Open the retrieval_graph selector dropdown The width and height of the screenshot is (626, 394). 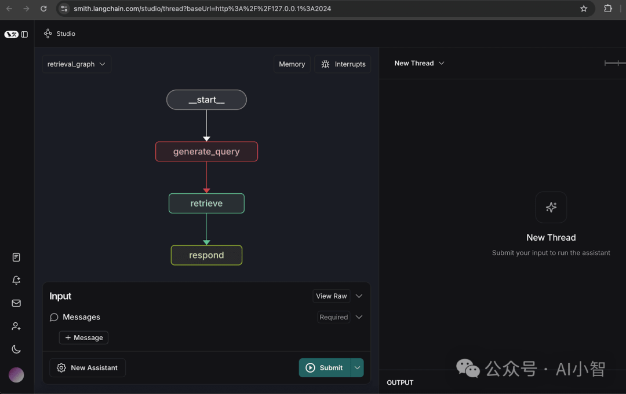(76, 64)
